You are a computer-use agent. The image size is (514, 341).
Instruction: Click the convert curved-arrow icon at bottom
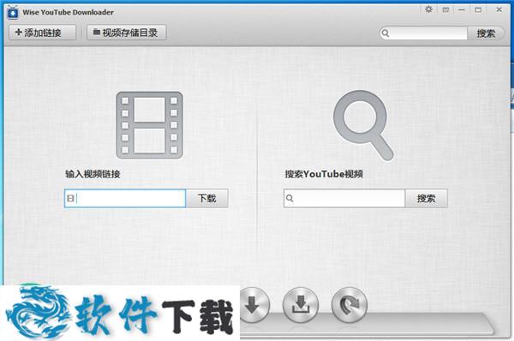click(350, 305)
